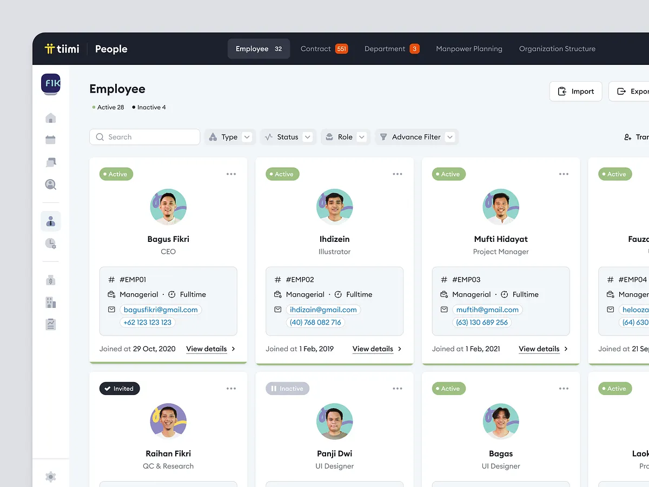View details for Ihdizein
649x487 pixels.
tap(377, 349)
